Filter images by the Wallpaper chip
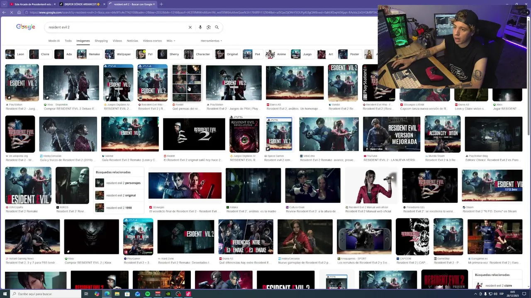The width and height of the screenshot is (531, 298). point(119,54)
